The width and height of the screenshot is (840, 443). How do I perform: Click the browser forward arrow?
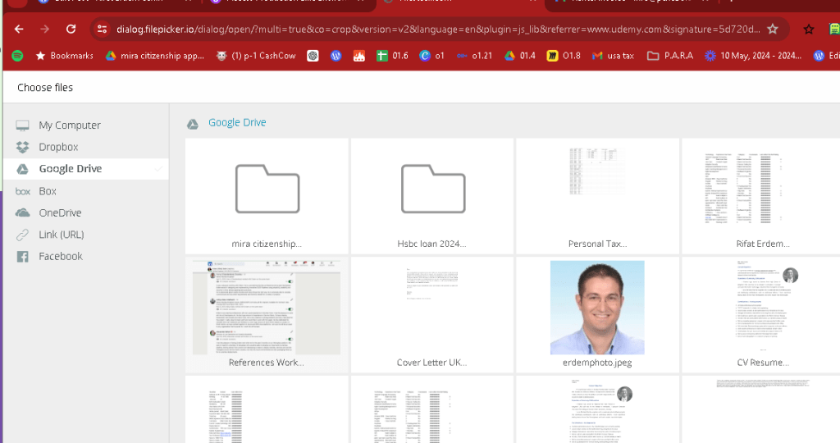(x=45, y=29)
